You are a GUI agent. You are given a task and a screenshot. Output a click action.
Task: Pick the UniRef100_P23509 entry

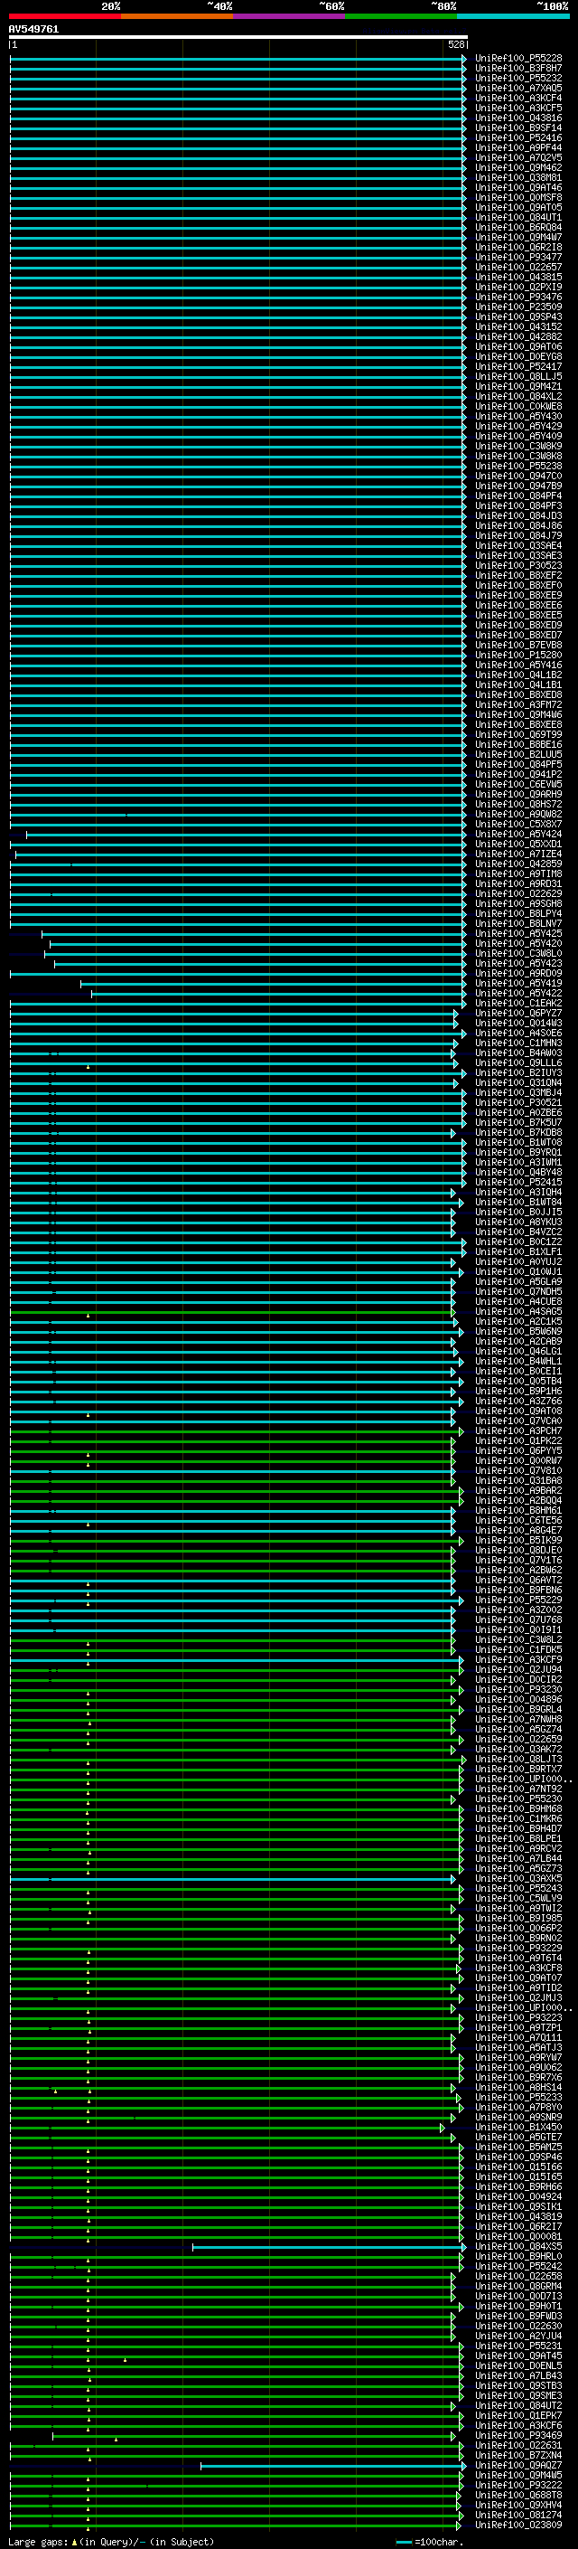tap(517, 307)
